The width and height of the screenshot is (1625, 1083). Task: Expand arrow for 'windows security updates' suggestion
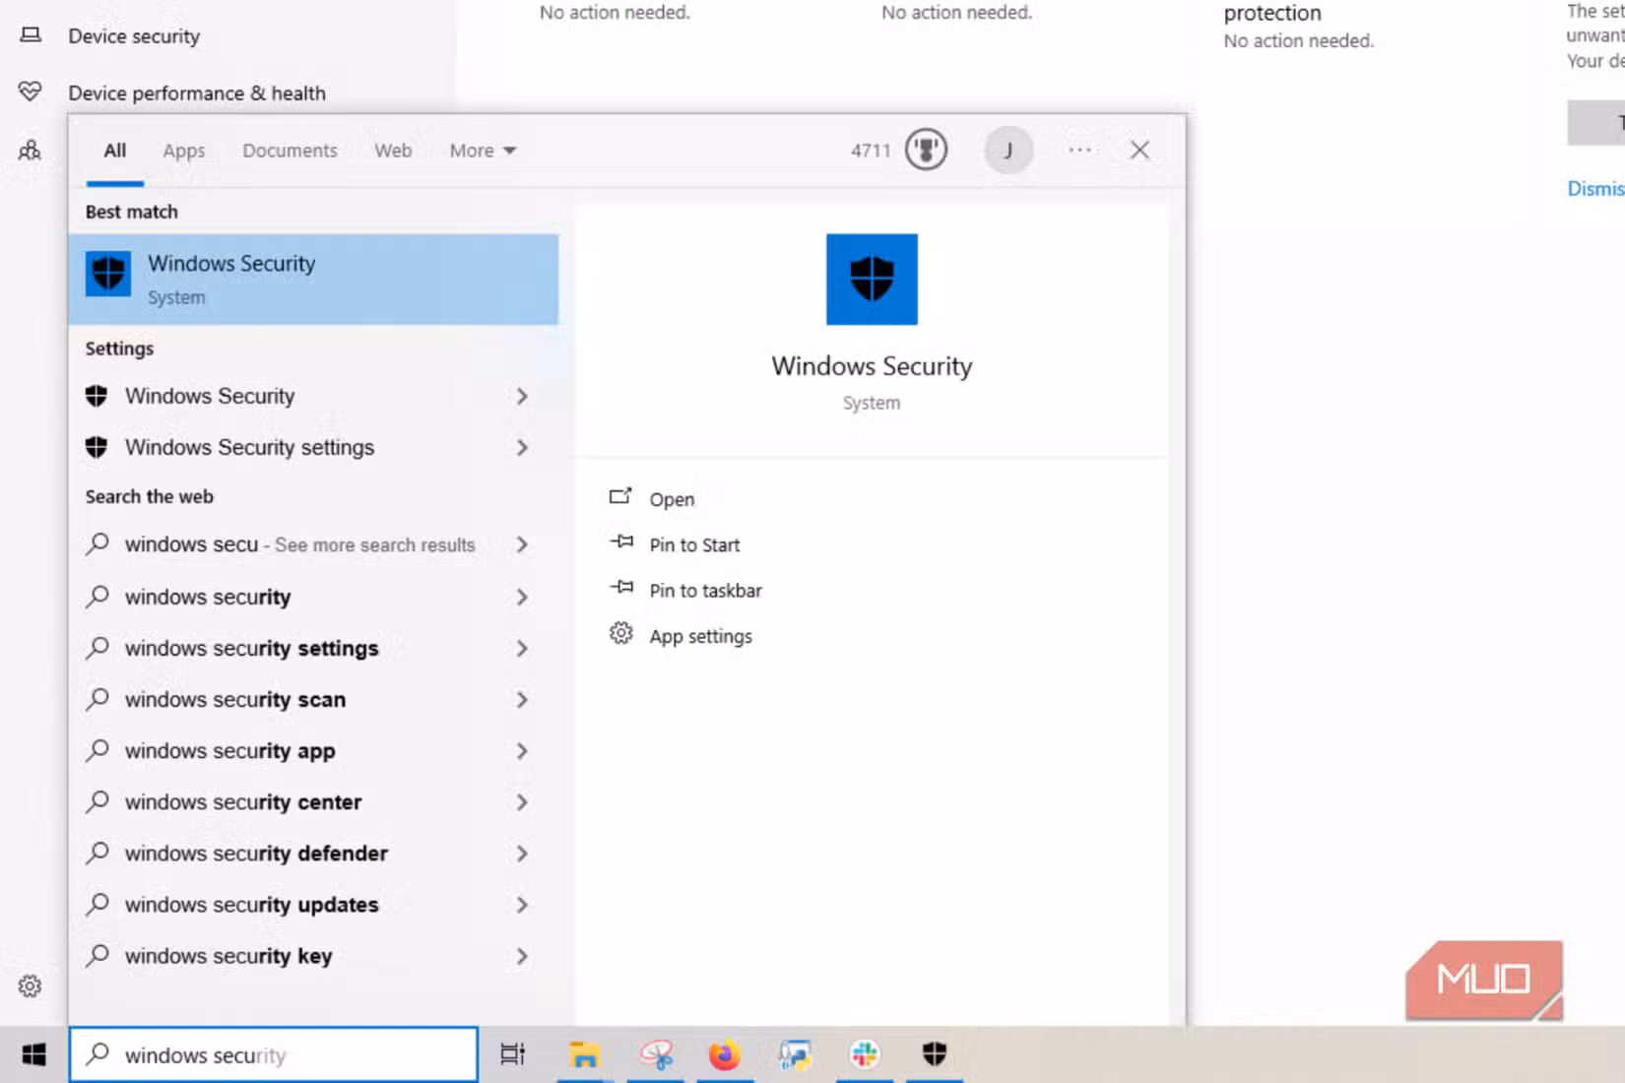(x=522, y=905)
